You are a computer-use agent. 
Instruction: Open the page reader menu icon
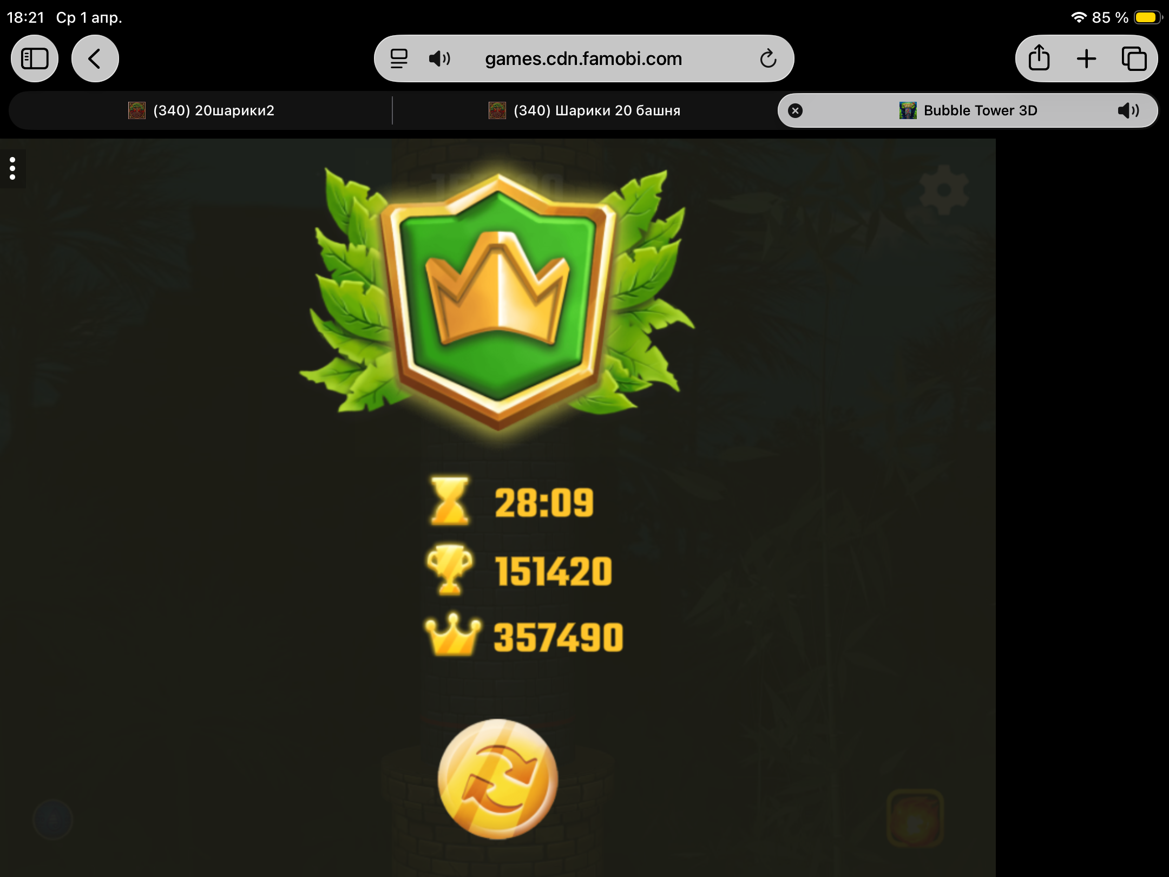tap(399, 58)
